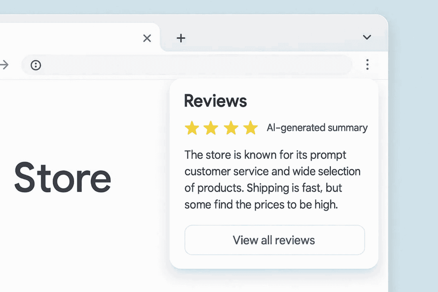View site information icon in address bar
Viewport: 438px width, 292px height.
coord(36,65)
